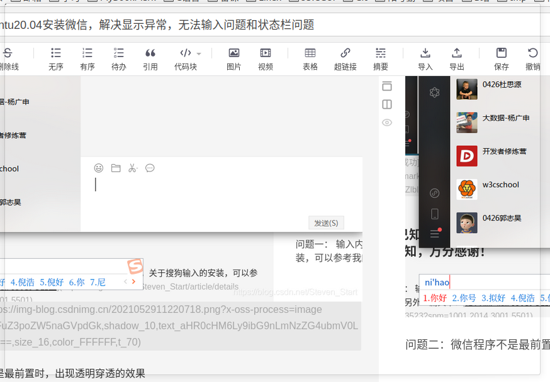The image size is (550, 382).
Task: Open the hamburger menu with red badge in WeChat sidebar
Action: coord(435,234)
